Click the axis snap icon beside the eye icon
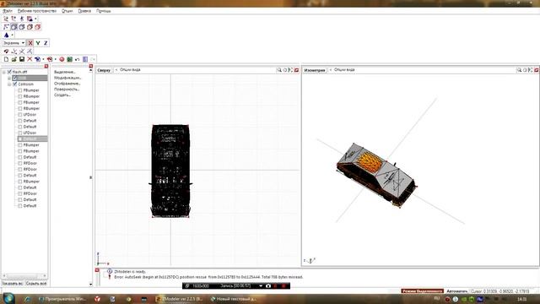 (x=14, y=51)
